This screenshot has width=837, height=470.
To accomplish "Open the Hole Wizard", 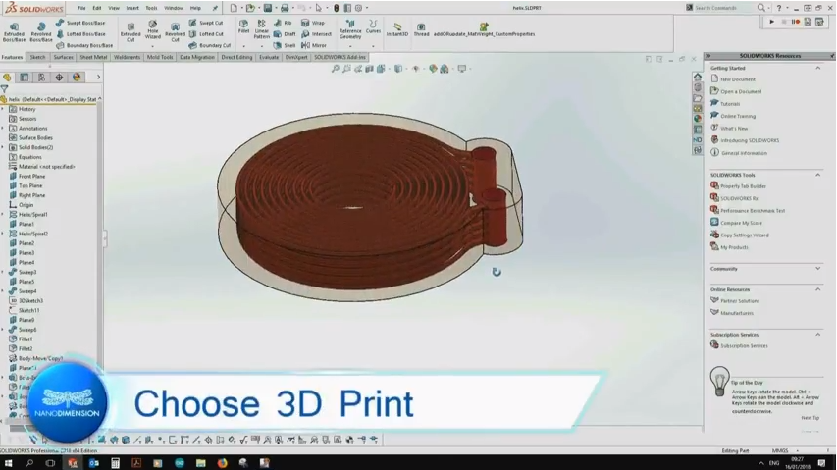I will pos(153,30).
